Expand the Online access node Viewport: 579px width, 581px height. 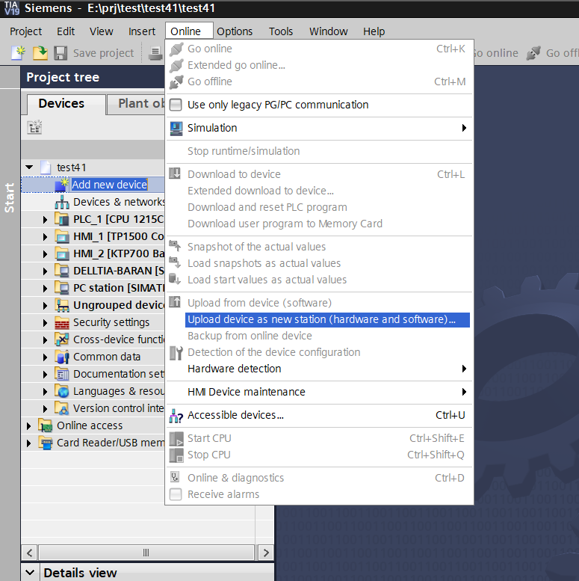[x=29, y=425]
